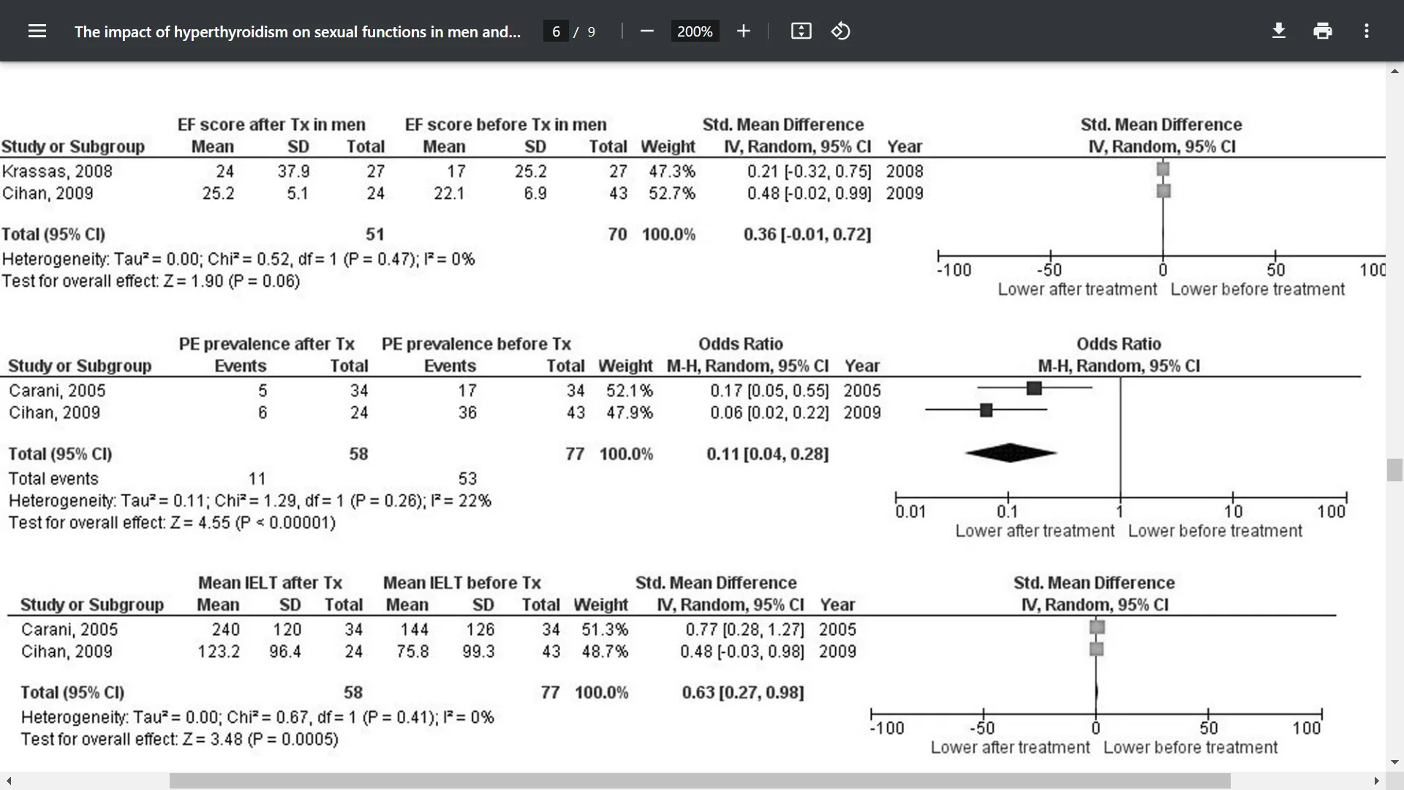The height and width of the screenshot is (790, 1404).
Task: Click the scroll right arrow
Action: pos(1377,781)
